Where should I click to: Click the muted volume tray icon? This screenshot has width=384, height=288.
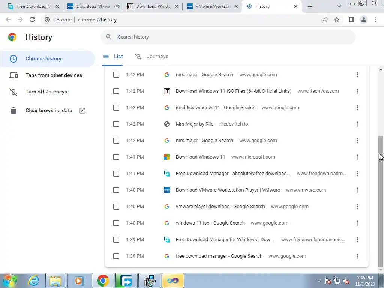pyautogui.click(x=346, y=281)
